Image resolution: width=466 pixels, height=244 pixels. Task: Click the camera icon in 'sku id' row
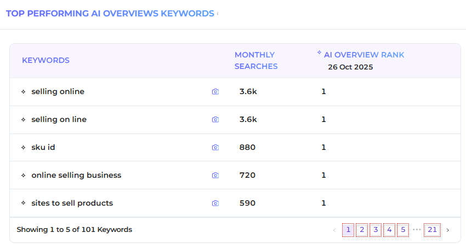[x=215, y=148]
